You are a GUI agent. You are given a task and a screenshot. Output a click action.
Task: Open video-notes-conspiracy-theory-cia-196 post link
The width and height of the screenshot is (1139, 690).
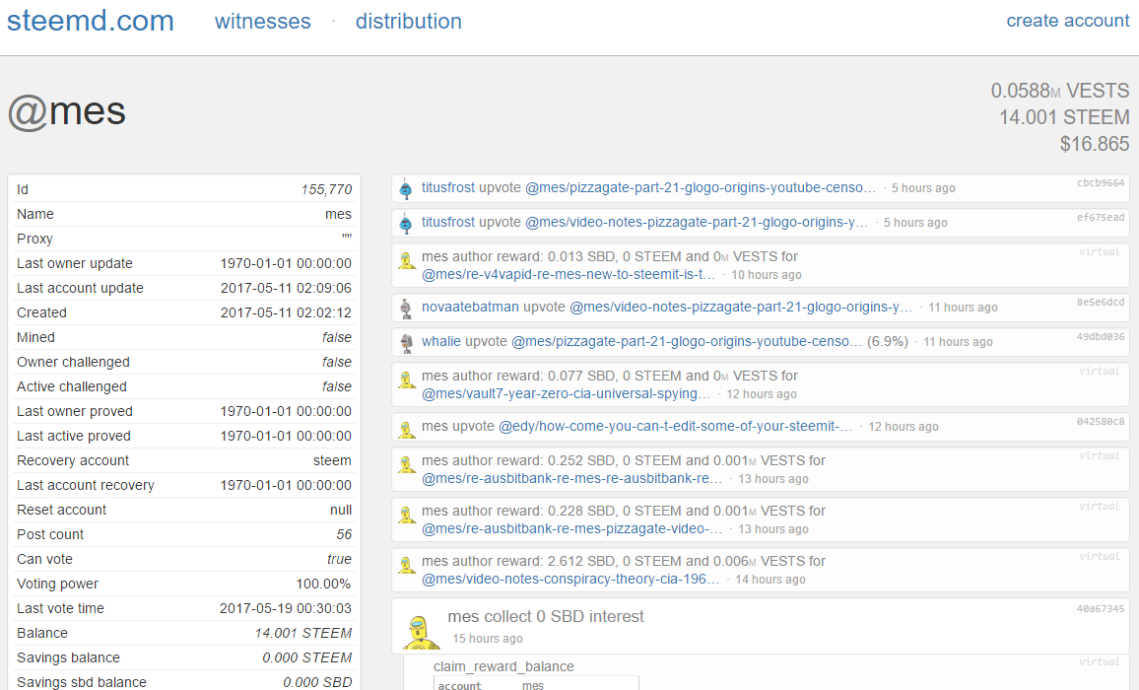tap(570, 579)
